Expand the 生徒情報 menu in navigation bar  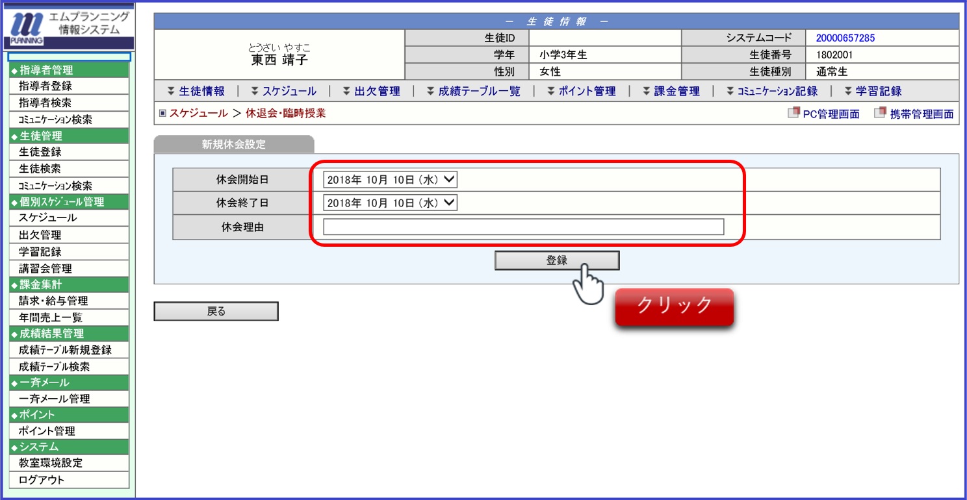click(196, 92)
